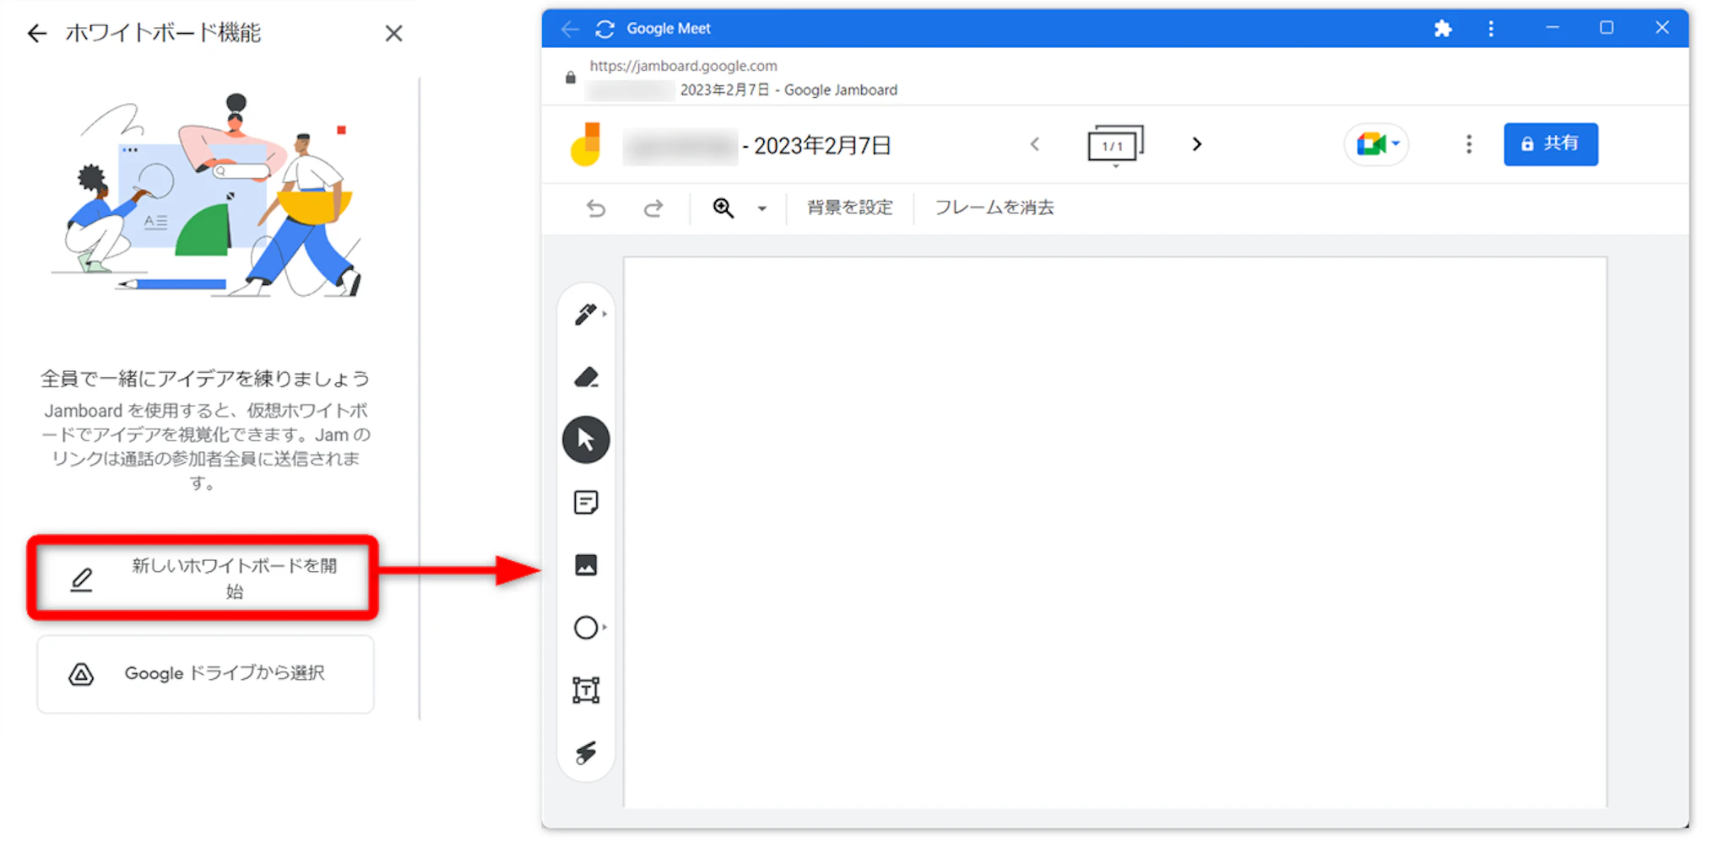
Task: Add a sticky note
Action: coord(586,503)
